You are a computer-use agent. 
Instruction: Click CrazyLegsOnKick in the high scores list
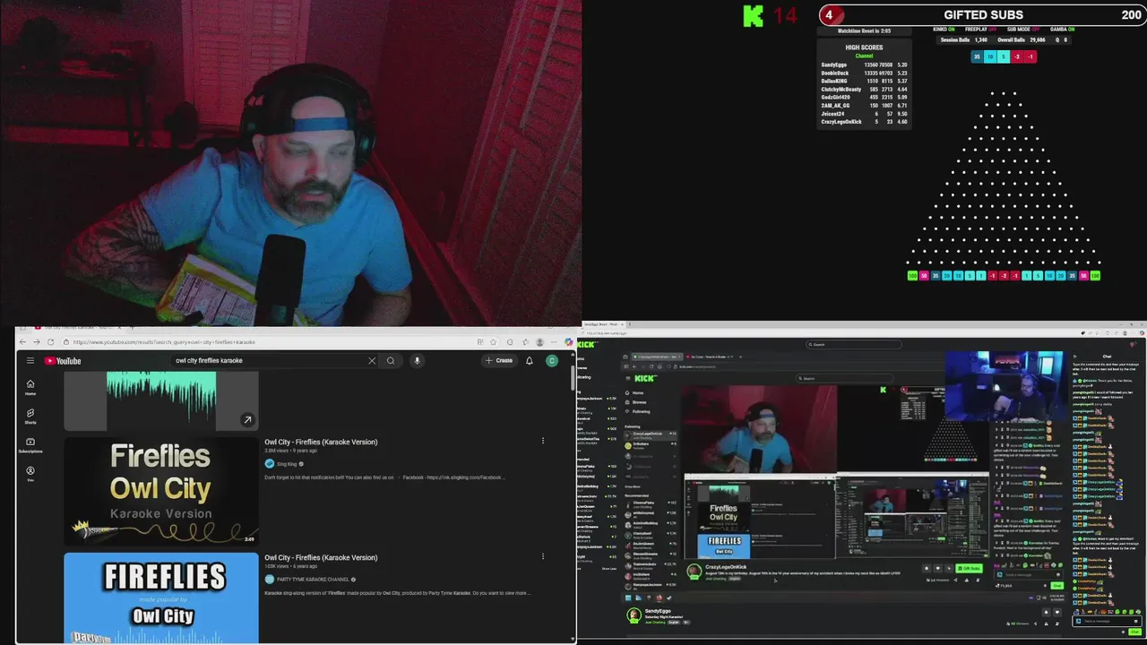point(841,122)
